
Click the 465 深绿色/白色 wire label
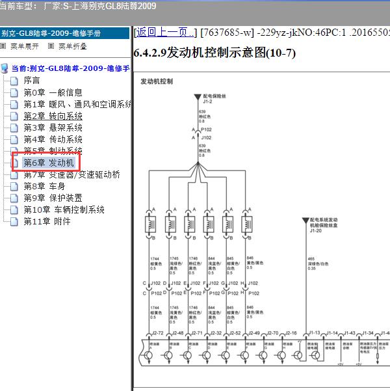click(318, 263)
